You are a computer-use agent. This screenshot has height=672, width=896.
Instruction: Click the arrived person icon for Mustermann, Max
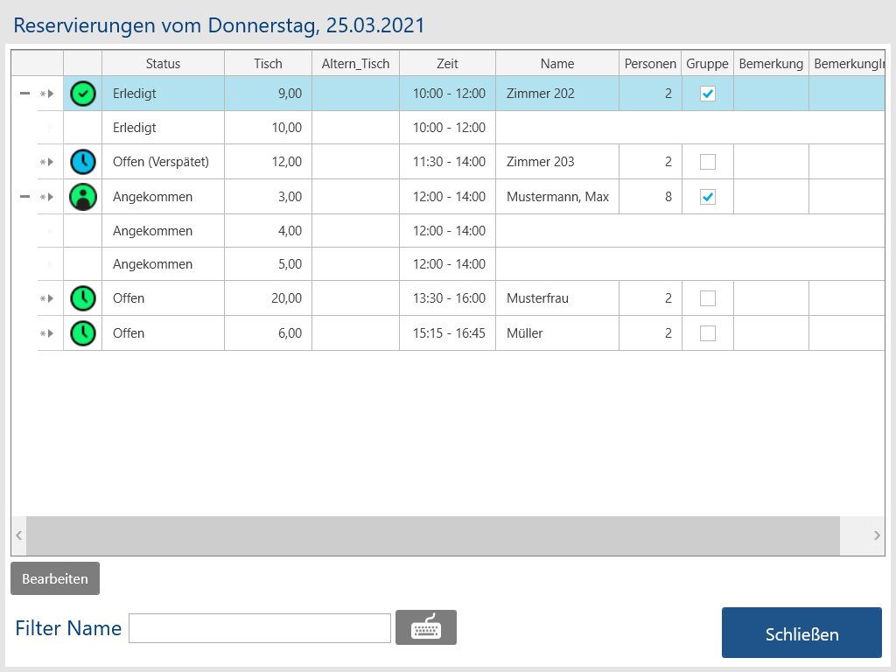tap(83, 197)
